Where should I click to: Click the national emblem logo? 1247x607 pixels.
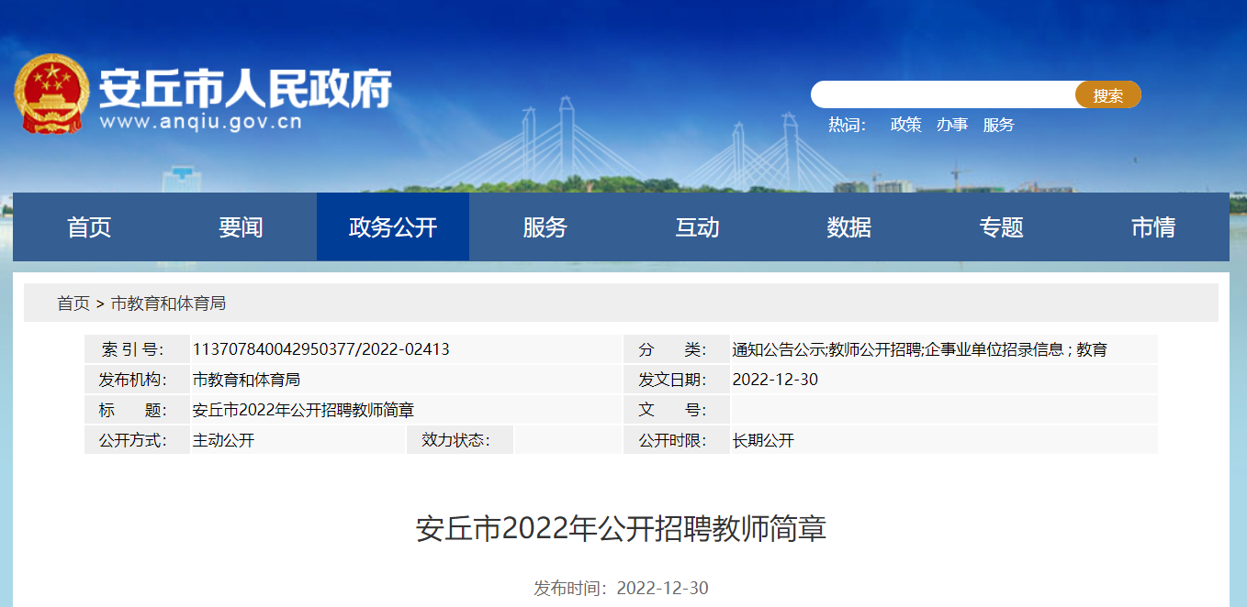tap(51, 94)
